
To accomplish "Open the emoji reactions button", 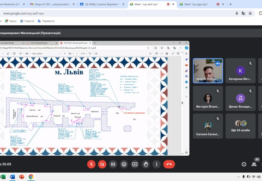I will click(124, 164).
